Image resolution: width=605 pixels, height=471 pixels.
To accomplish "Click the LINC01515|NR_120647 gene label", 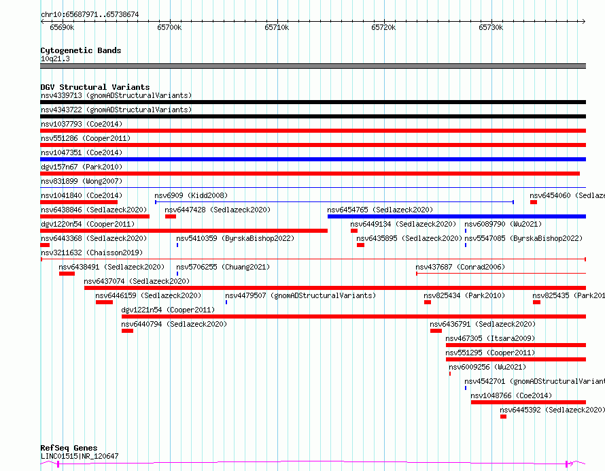I will coord(80,456).
